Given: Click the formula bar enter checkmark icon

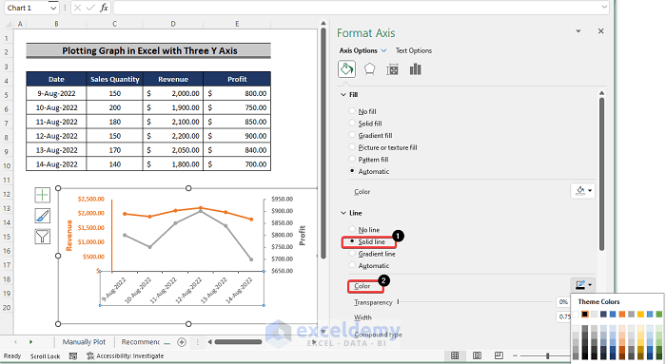Looking at the screenshot, I should (x=90, y=8).
